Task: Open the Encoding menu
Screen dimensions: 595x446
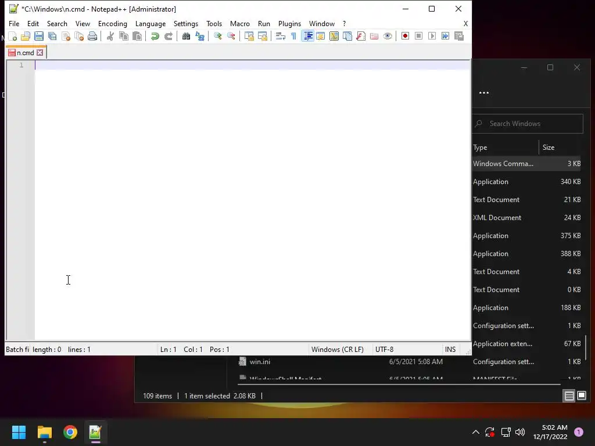Action: click(x=112, y=23)
